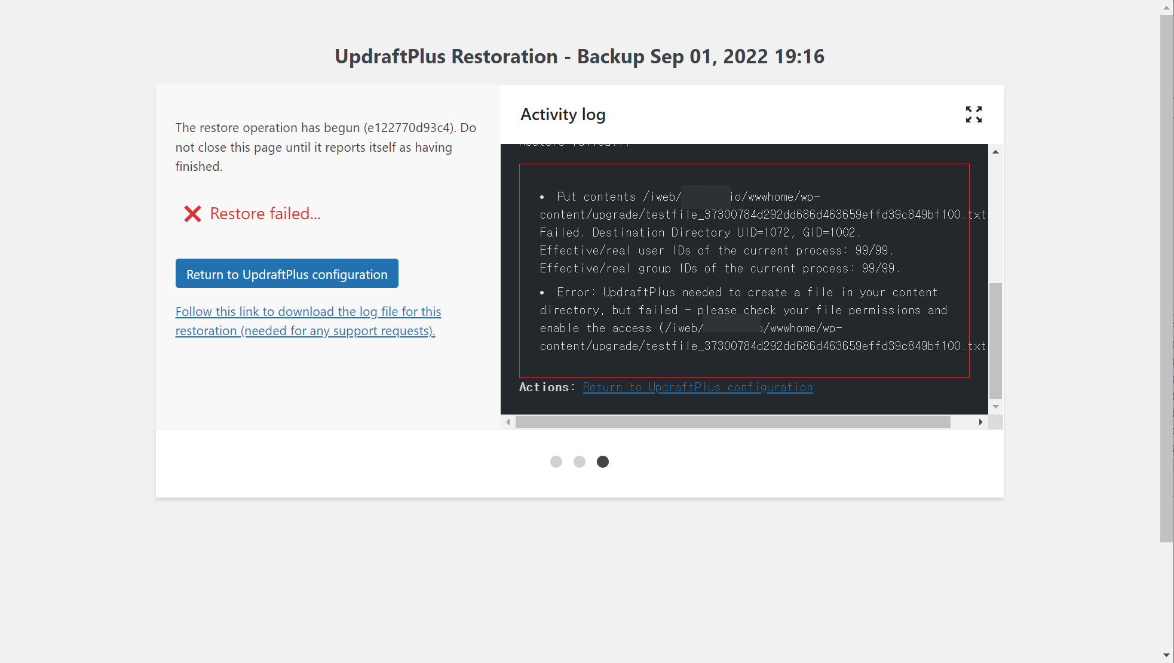Viewport: 1174px width, 663px height.
Task: Click Return to UpdraftPlus configuration button
Action: [x=287, y=274]
